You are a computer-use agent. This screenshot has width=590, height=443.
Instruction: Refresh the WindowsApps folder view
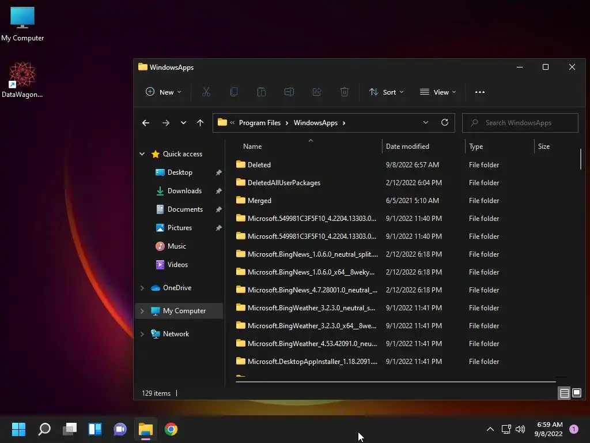445,122
